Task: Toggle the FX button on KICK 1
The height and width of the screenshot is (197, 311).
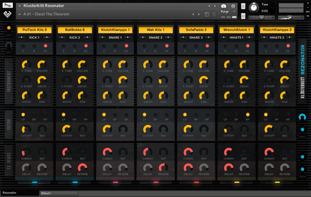Action: coord(46,46)
